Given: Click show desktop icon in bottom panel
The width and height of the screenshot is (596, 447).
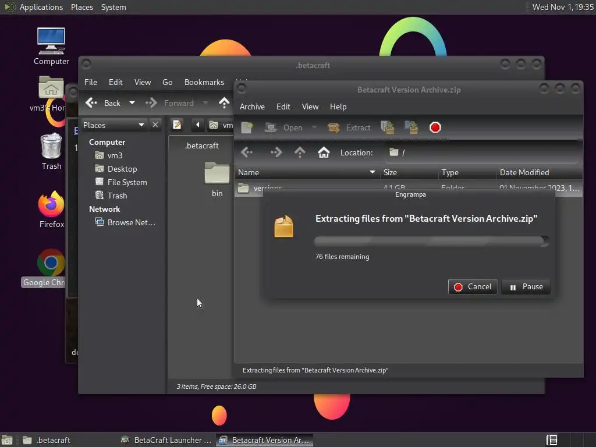Looking at the screenshot, I should (x=7, y=440).
